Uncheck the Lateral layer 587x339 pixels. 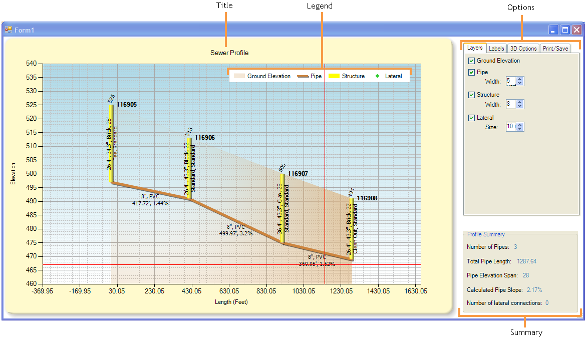[471, 117]
